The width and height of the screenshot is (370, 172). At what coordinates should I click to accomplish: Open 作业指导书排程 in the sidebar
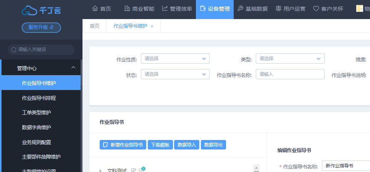(41, 98)
